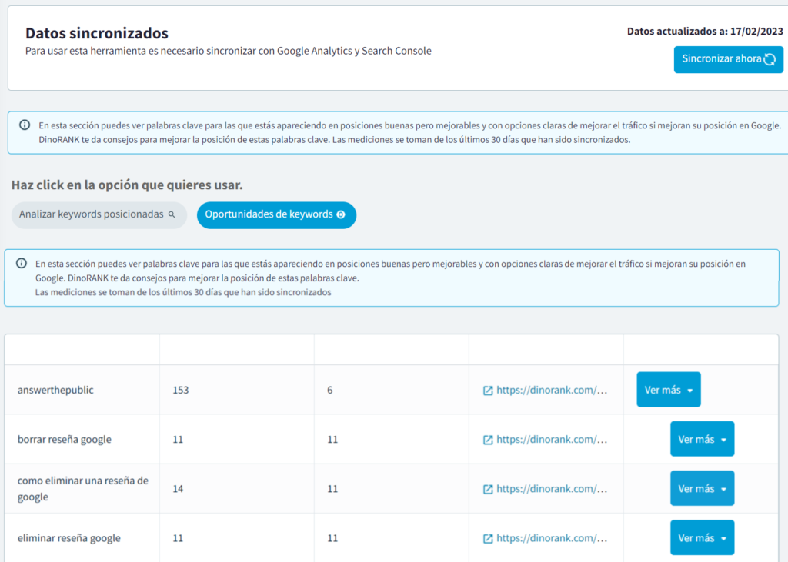788x562 pixels.
Task: Click external link icon for eliminar reseña google
Action: click(x=488, y=538)
